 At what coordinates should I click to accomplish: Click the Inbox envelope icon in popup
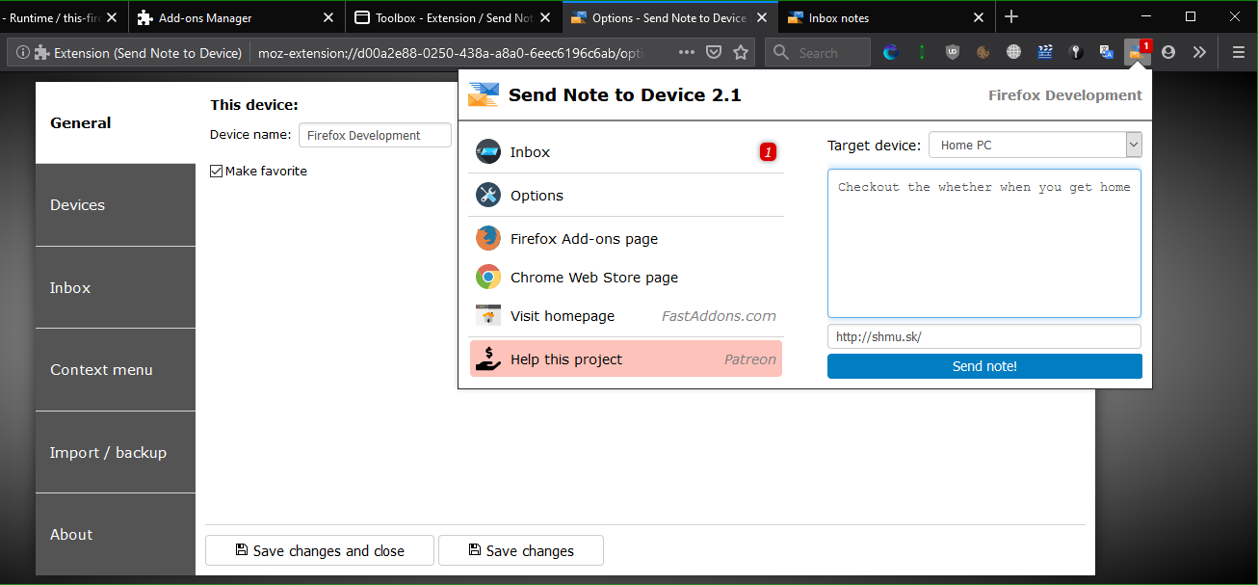[488, 152]
